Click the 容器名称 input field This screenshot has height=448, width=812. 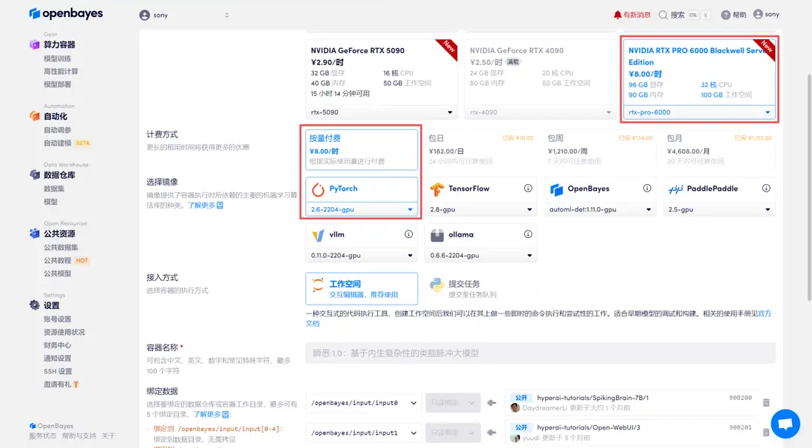(x=540, y=353)
